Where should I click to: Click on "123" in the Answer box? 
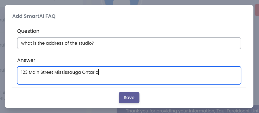coord(24,72)
